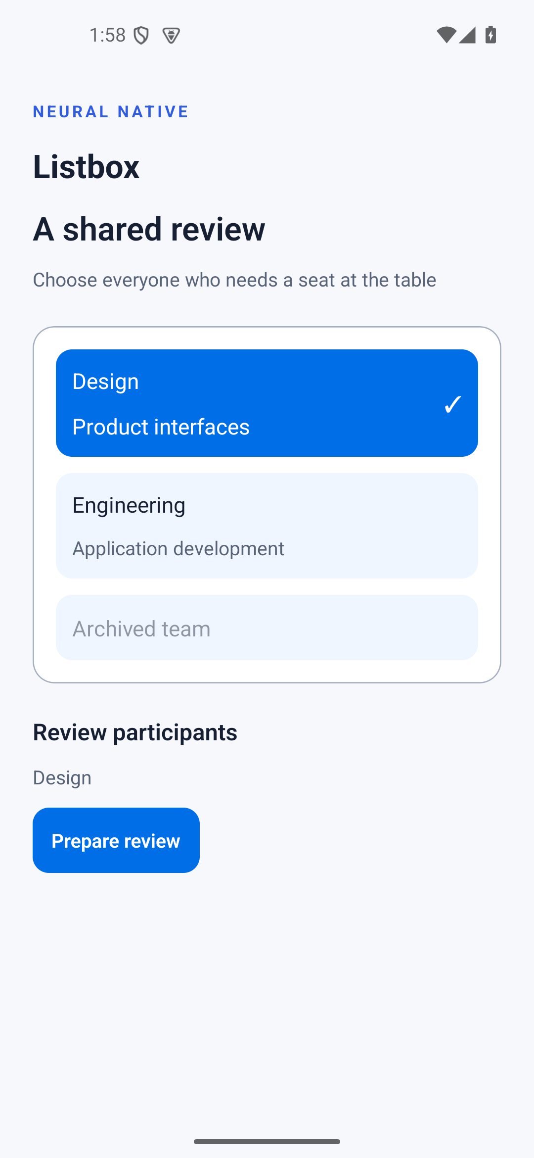Image resolution: width=534 pixels, height=1158 pixels.
Task: Tap the 'A shared review' heading
Action: (x=149, y=229)
